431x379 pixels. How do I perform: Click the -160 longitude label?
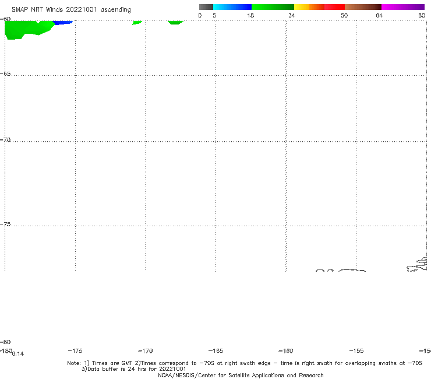pyautogui.click(x=286, y=350)
